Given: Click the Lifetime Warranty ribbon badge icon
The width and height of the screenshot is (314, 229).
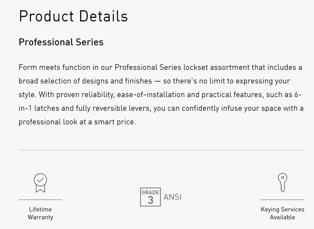Looking at the screenshot, I should (40, 183).
